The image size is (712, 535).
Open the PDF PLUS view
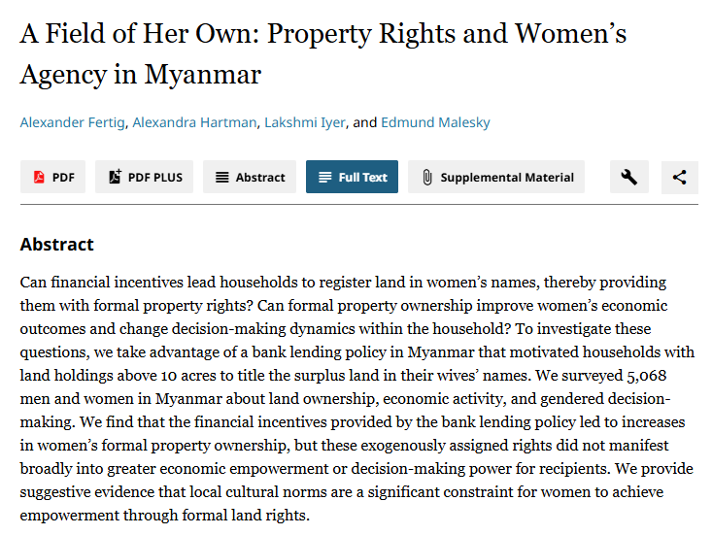point(144,177)
